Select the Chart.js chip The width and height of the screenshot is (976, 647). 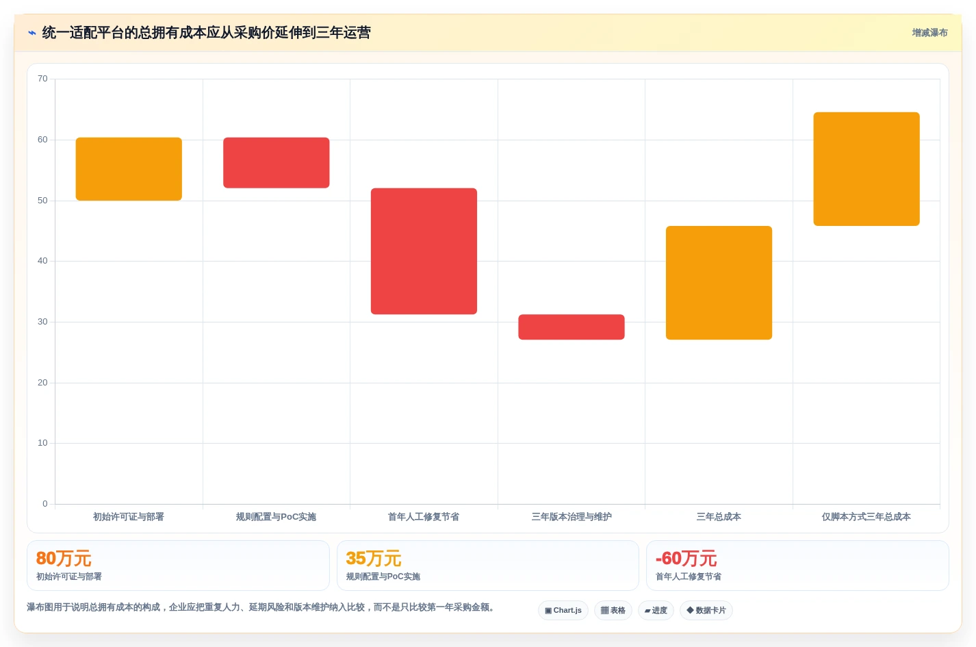click(x=563, y=610)
